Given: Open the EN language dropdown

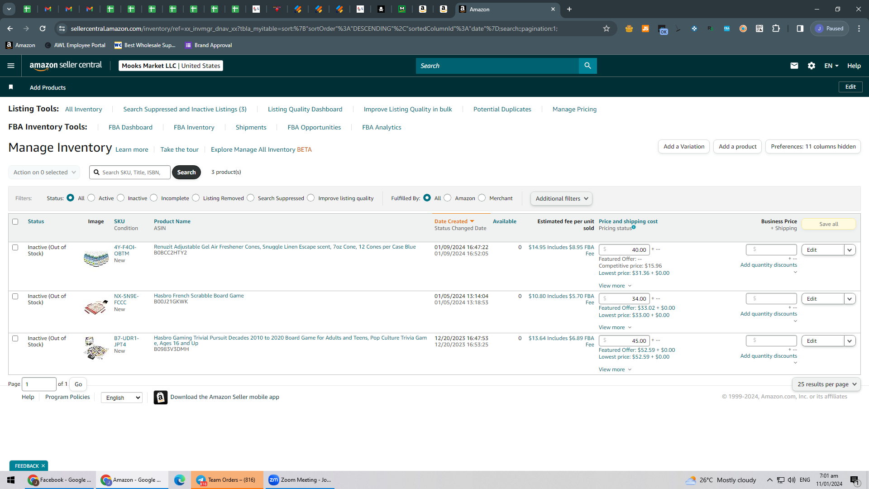Looking at the screenshot, I should click(831, 66).
